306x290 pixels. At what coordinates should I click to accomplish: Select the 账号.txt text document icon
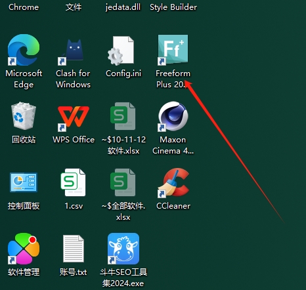tap(74, 249)
